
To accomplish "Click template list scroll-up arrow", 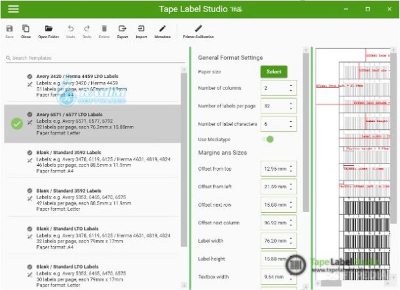I will click(x=184, y=70).
